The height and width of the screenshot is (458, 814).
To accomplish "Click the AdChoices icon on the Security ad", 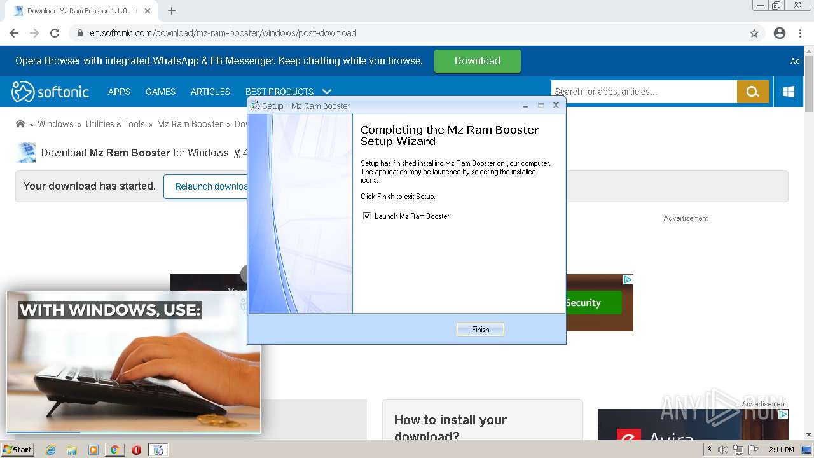I will [x=628, y=279].
